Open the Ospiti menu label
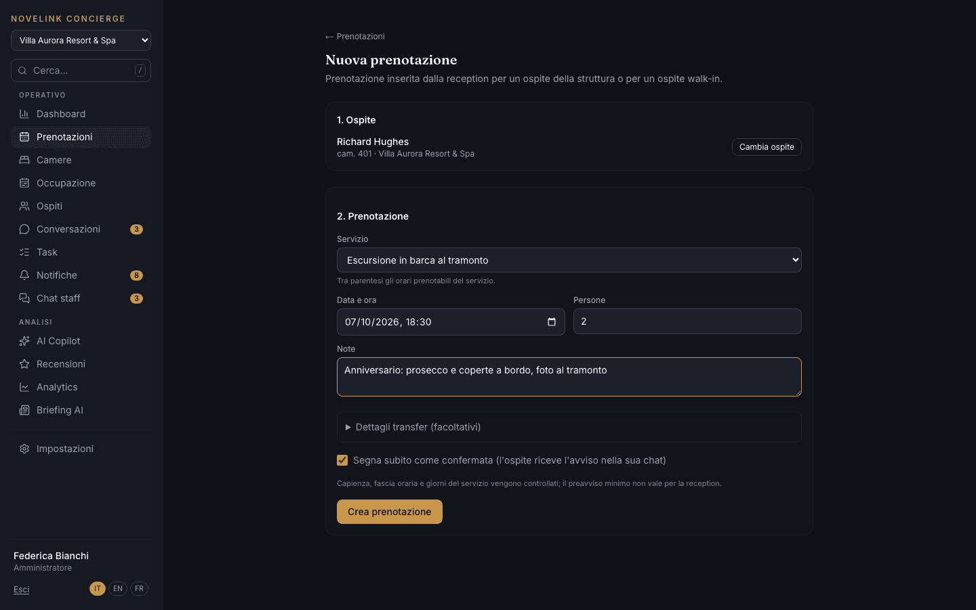This screenshot has height=610, width=976. pyautogui.click(x=49, y=206)
